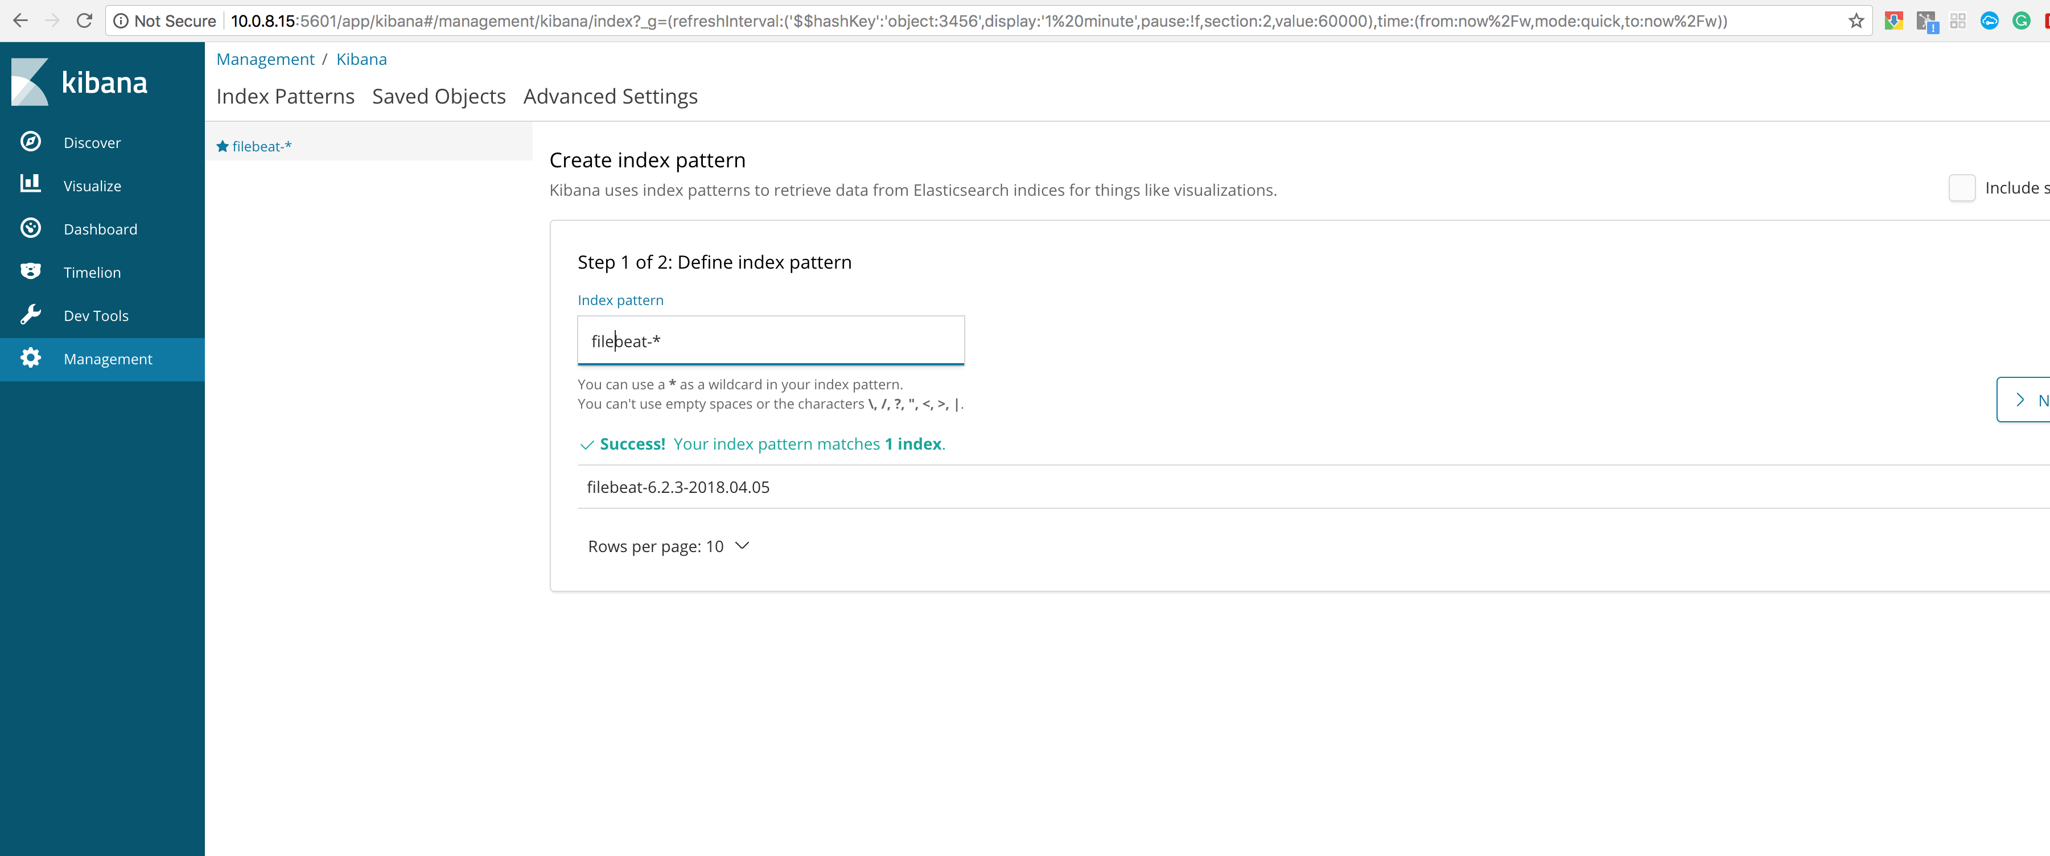
Task: Click the Next step chevron
Action: [2020, 400]
